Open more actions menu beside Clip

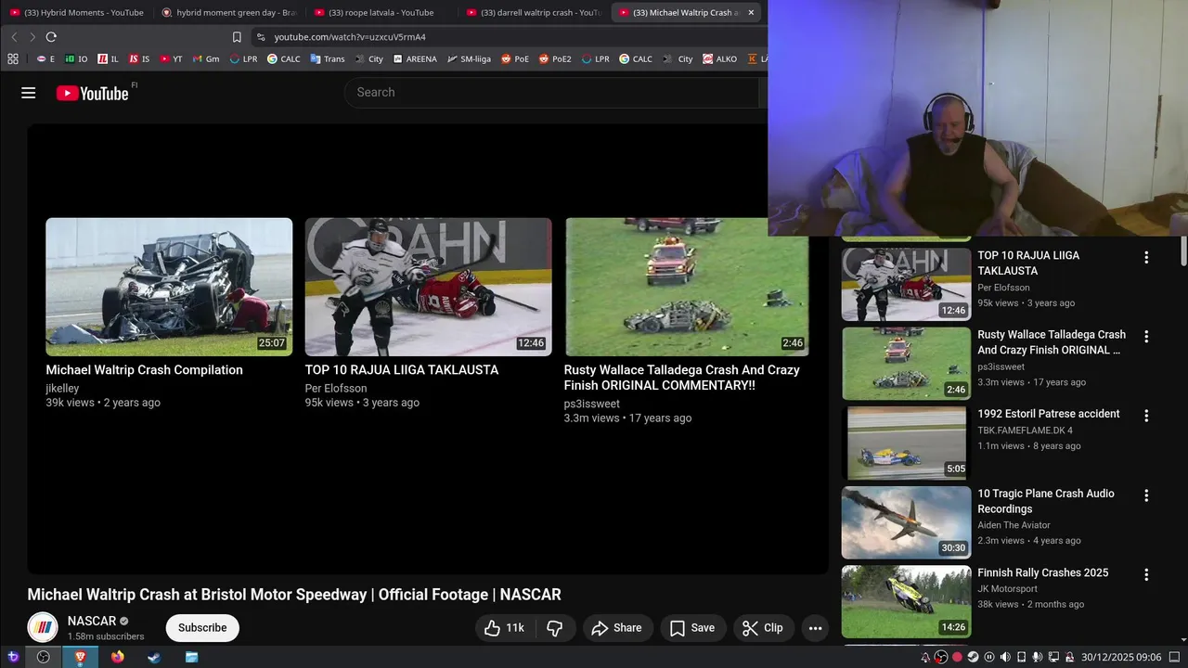click(x=815, y=628)
